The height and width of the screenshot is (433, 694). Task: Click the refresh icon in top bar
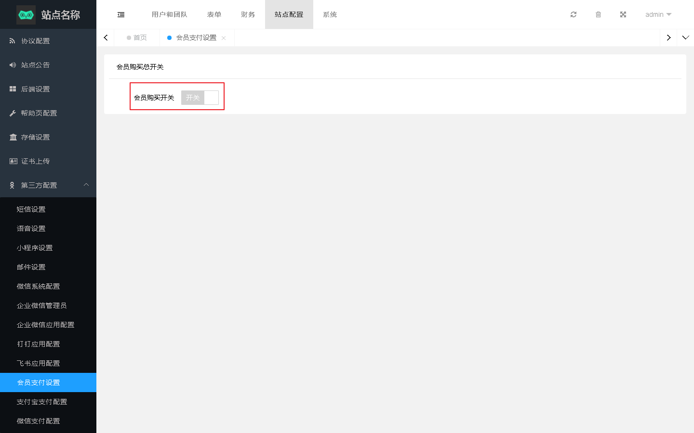pyautogui.click(x=574, y=14)
